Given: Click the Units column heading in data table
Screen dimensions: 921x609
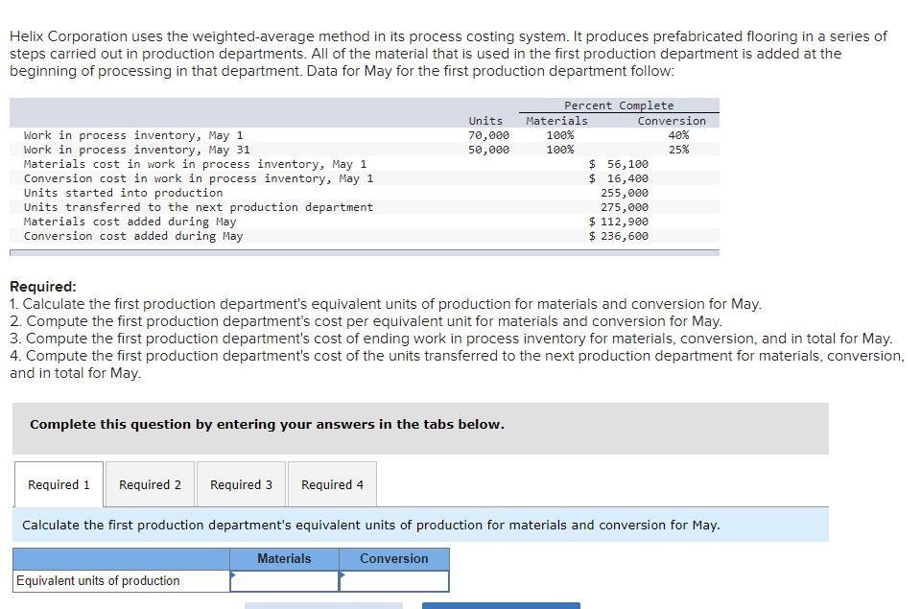Looking at the screenshot, I should [485, 120].
